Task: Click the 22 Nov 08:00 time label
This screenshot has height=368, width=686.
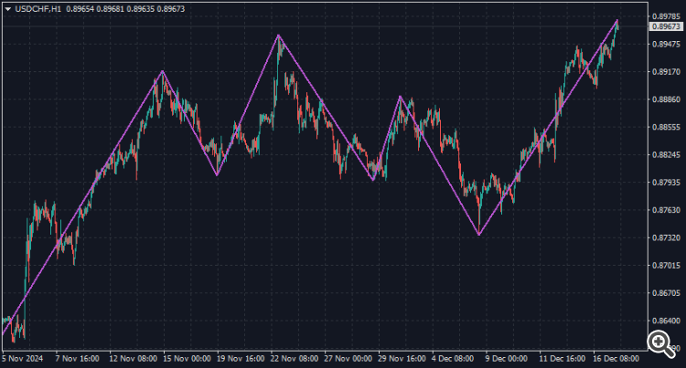Action: click(x=296, y=358)
